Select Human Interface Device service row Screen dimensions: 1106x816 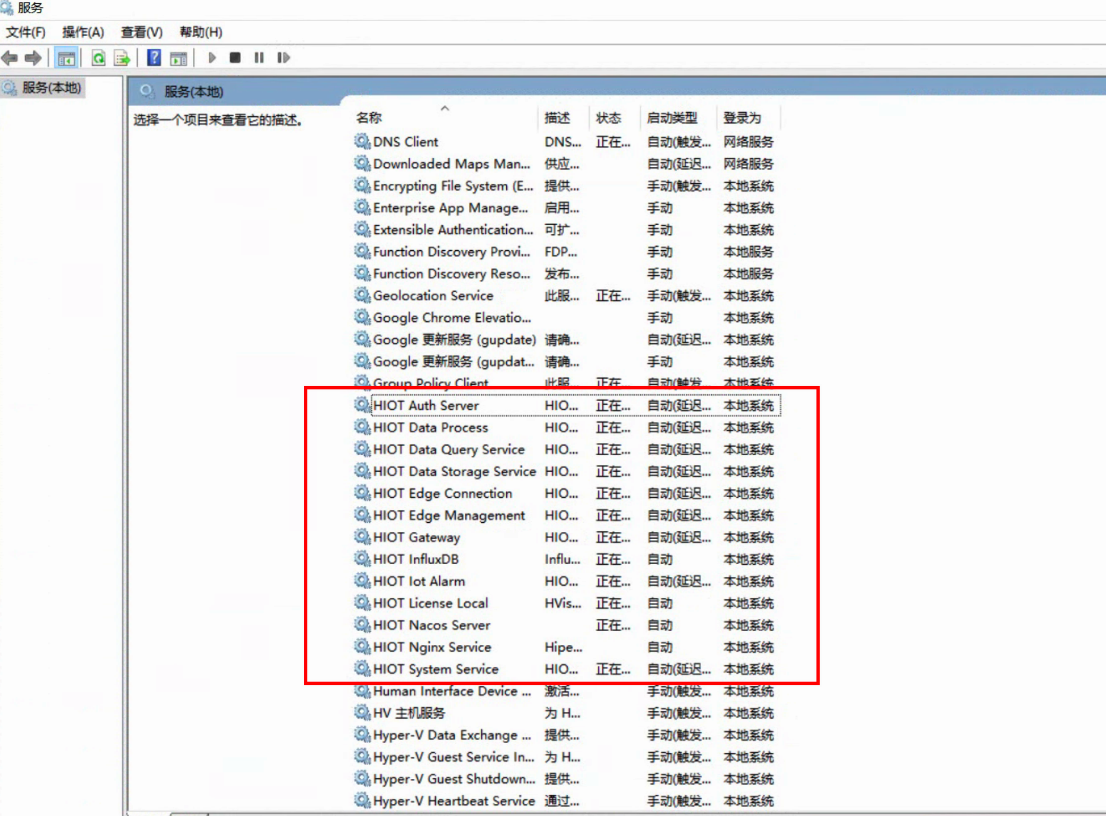[566, 691]
